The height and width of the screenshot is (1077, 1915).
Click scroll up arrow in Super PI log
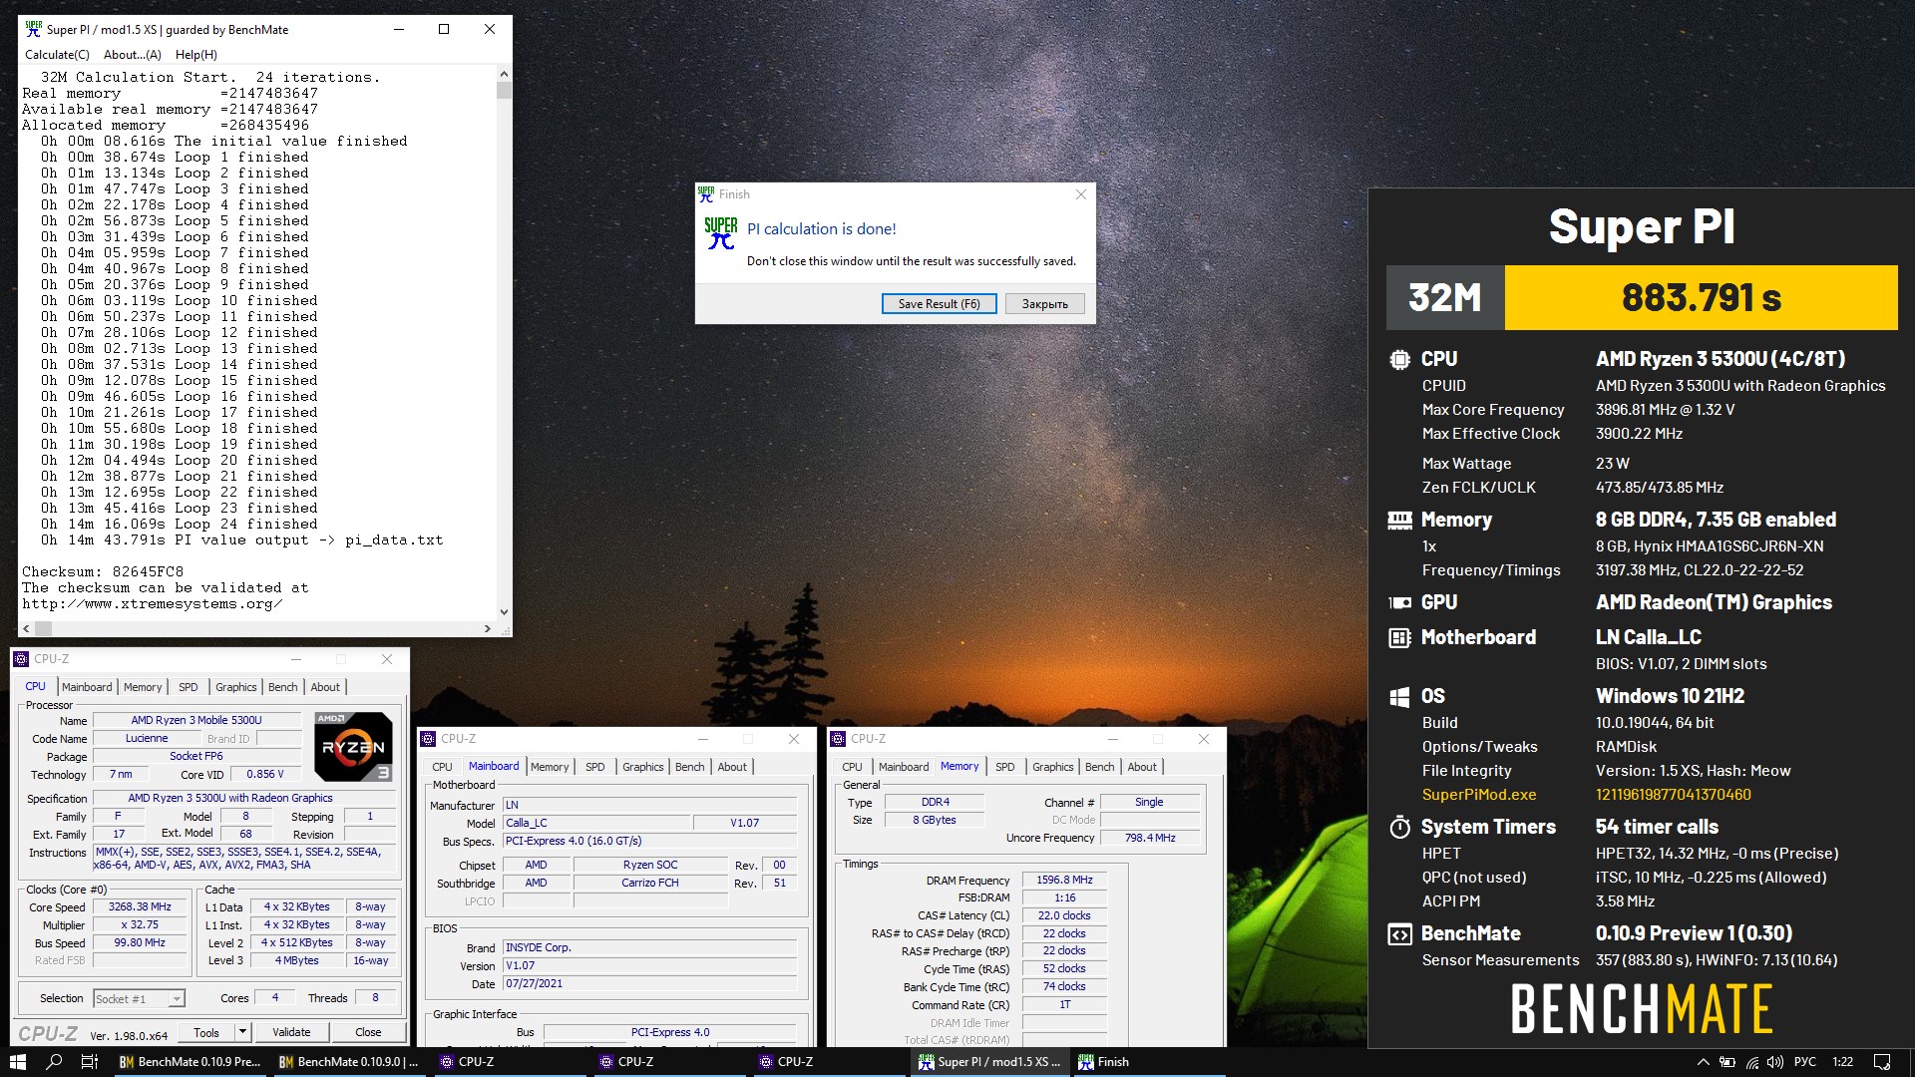coord(504,75)
